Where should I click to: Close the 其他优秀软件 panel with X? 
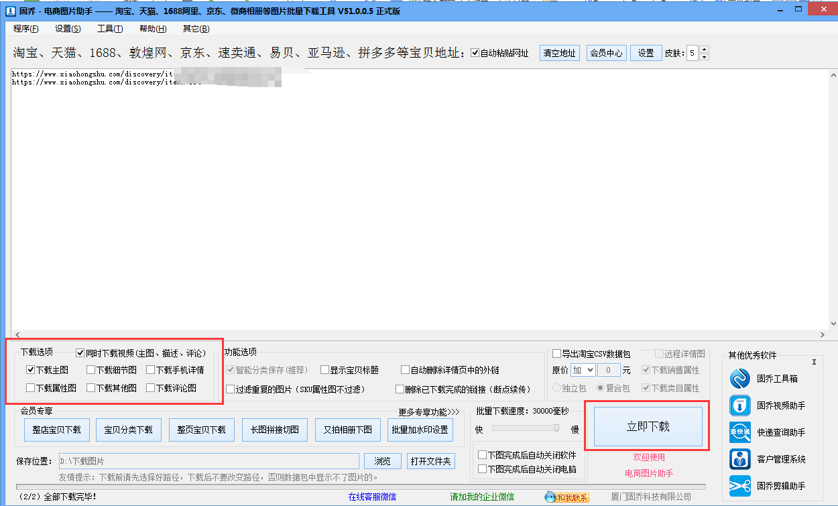coord(814,362)
